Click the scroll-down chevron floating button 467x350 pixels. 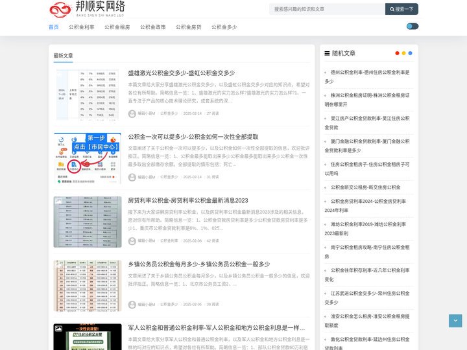pyautogui.click(x=455, y=321)
